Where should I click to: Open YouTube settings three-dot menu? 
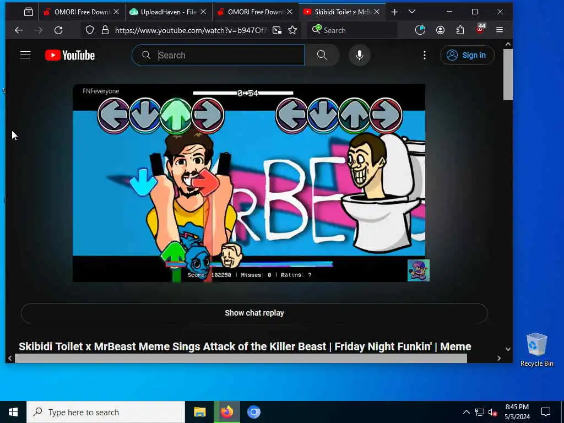[425, 55]
